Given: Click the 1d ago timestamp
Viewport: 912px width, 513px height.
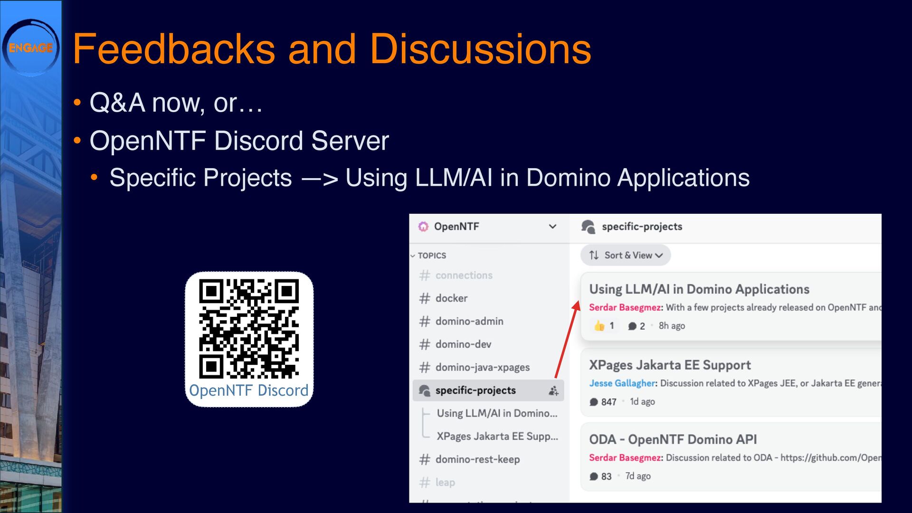Looking at the screenshot, I should [642, 402].
